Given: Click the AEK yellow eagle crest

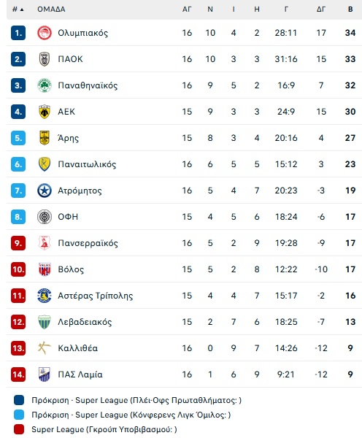Looking at the screenshot, I should (x=45, y=112).
